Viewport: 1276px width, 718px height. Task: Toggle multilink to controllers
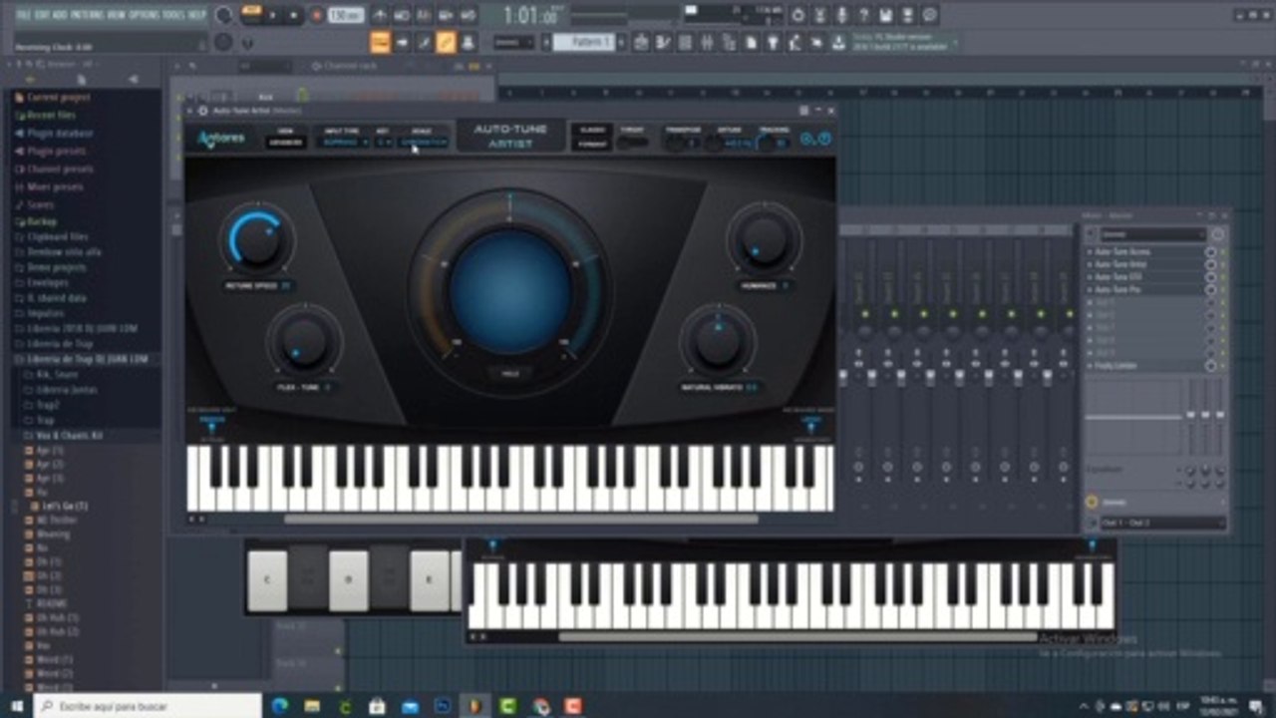tap(468, 42)
